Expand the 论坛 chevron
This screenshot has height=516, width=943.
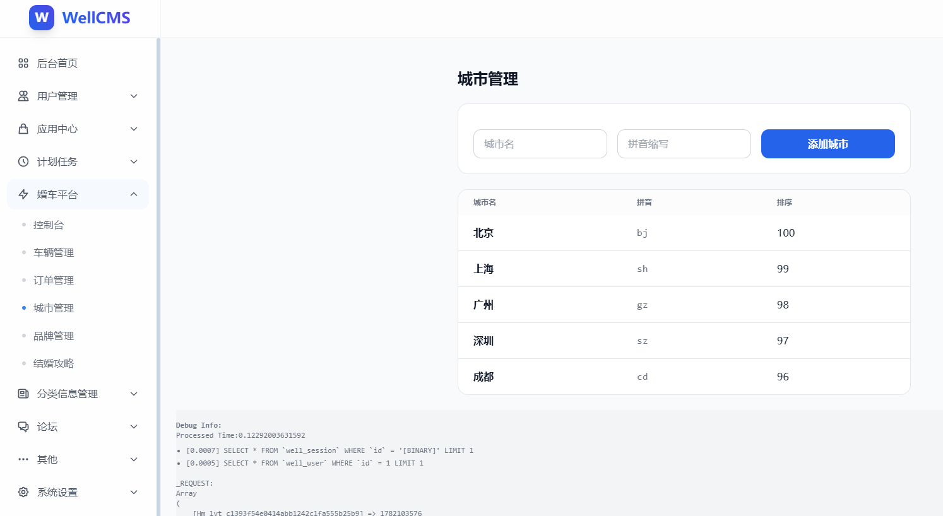(134, 426)
